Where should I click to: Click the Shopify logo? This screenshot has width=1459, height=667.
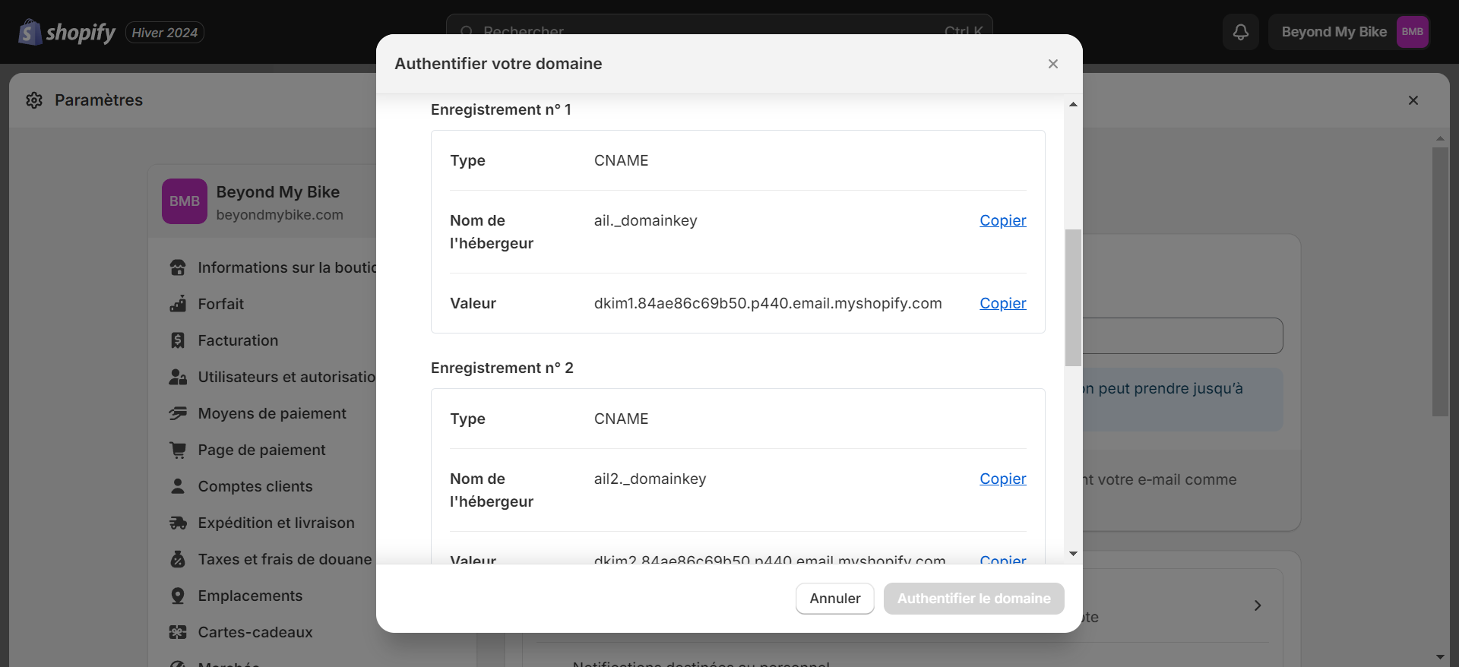coord(67,32)
